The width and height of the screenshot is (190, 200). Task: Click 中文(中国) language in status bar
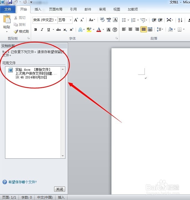[x=45, y=198]
